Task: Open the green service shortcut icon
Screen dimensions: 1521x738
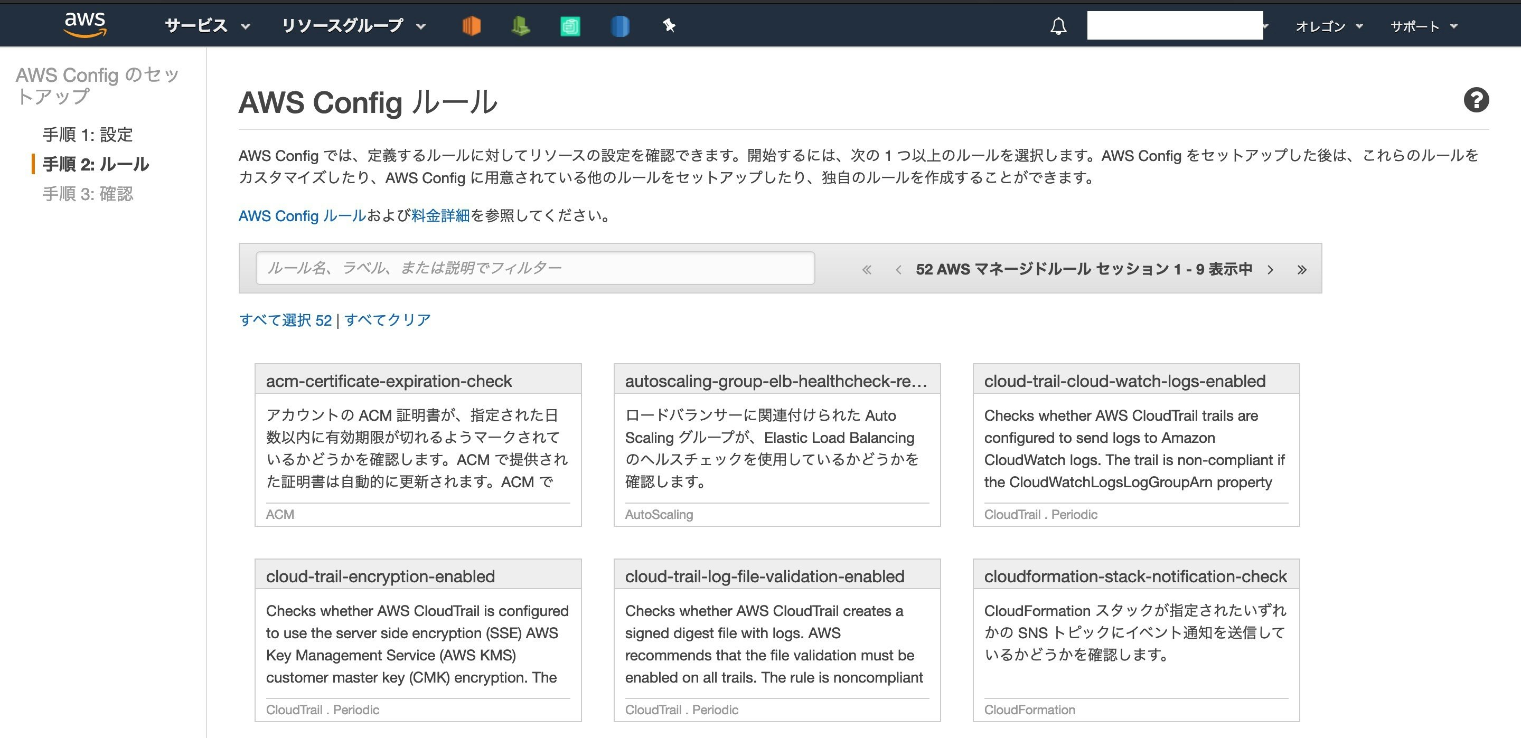Action: (x=520, y=26)
